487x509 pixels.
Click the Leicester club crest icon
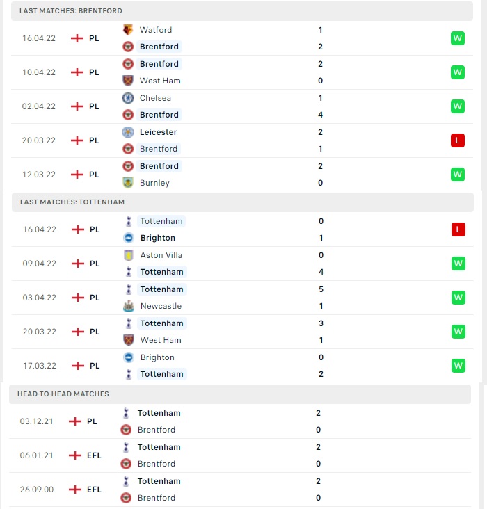pyautogui.click(x=128, y=132)
